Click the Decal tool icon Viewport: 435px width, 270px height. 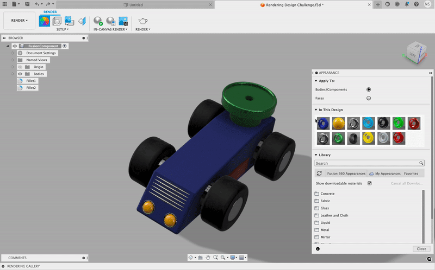pyautogui.click(x=69, y=21)
